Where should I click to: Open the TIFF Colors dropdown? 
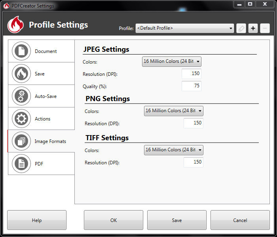tap(173, 150)
